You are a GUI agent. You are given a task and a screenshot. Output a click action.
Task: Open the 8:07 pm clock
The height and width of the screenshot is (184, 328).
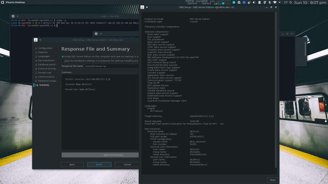click(x=318, y=3)
